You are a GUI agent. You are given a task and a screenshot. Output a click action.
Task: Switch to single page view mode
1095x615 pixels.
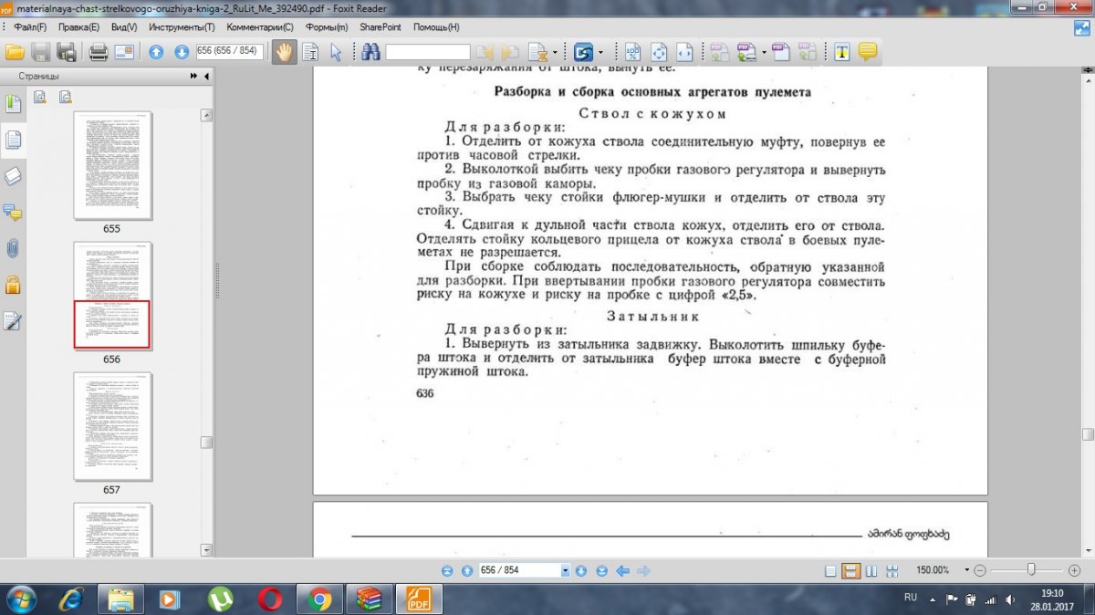click(830, 570)
